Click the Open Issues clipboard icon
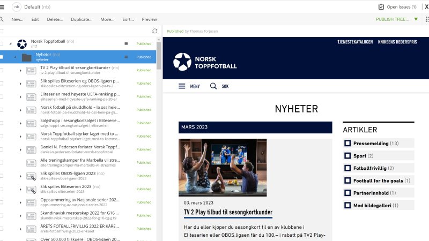 (381, 7)
